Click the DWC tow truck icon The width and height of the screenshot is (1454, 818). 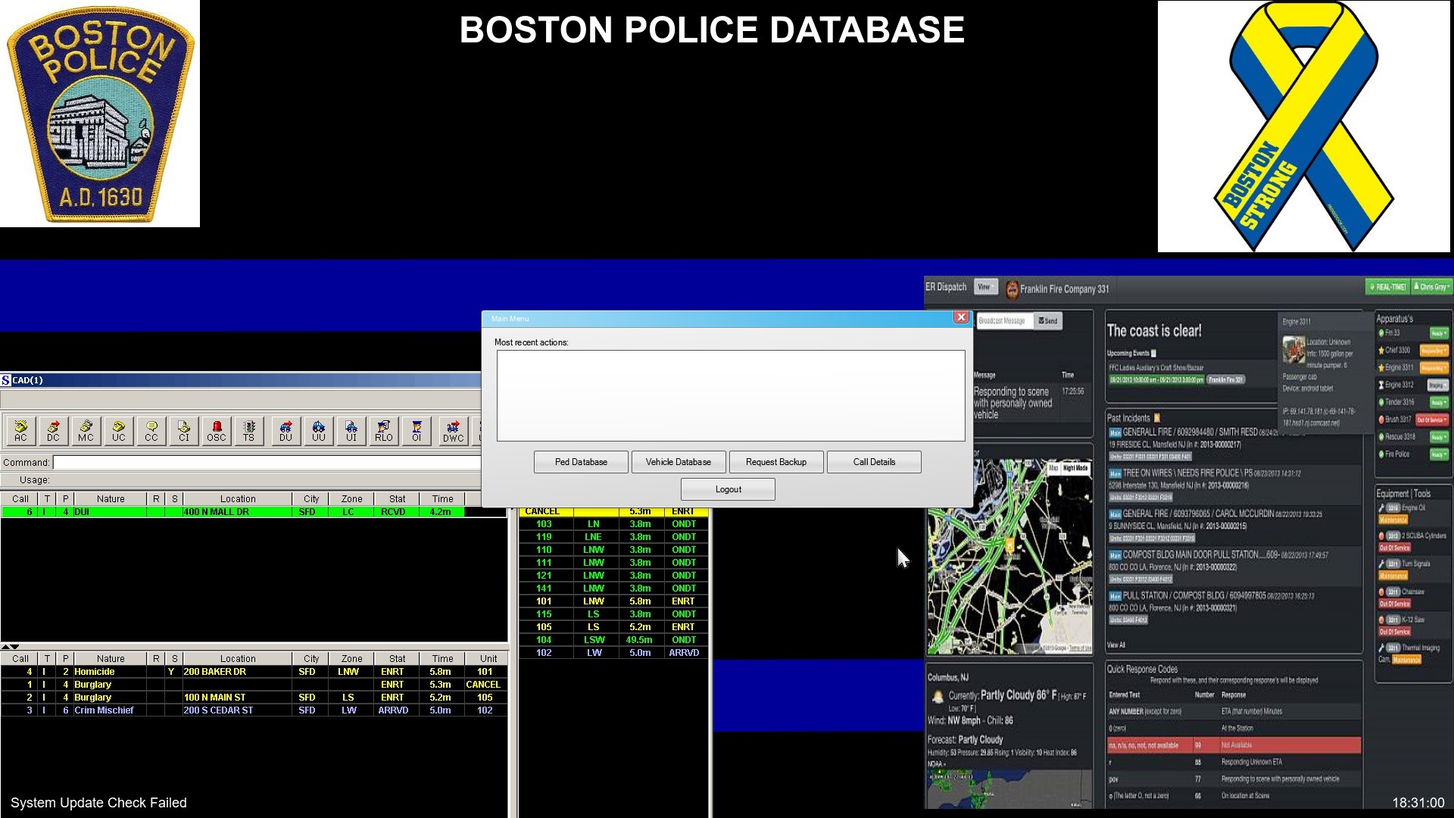tap(453, 430)
